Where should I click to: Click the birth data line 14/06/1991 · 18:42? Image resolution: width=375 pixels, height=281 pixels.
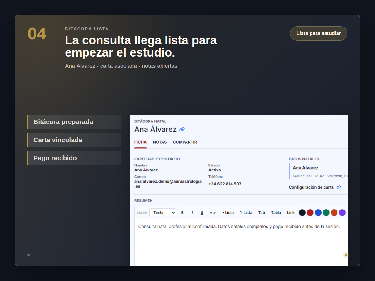tap(321, 176)
